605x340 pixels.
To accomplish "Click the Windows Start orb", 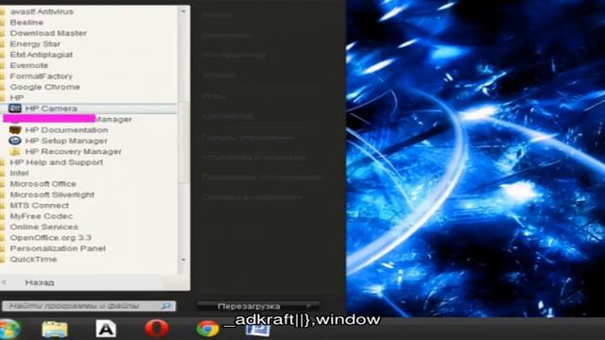I will (x=9, y=330).
